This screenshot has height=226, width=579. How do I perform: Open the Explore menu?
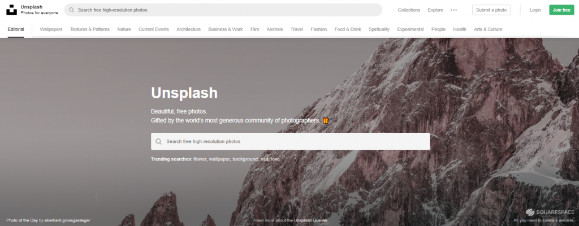(435, 10)
